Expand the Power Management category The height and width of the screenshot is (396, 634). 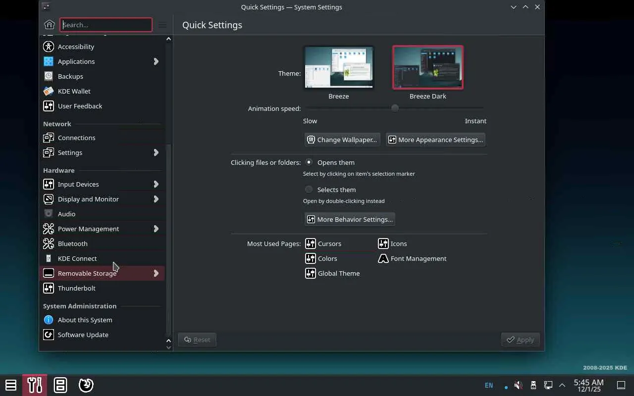(x=156, y=229)
